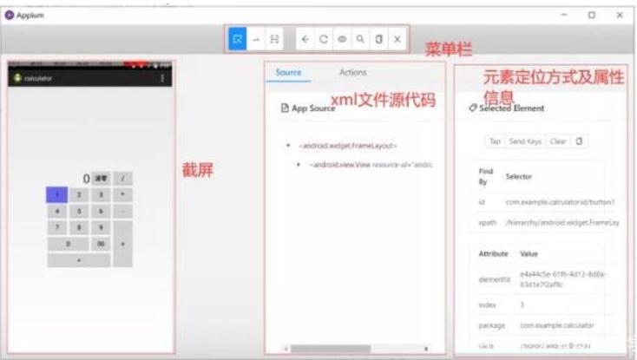Viewport: 637px width, 360px height.
Task: Tap the 8 key on calculator screenshot
Action: point(79,227)
